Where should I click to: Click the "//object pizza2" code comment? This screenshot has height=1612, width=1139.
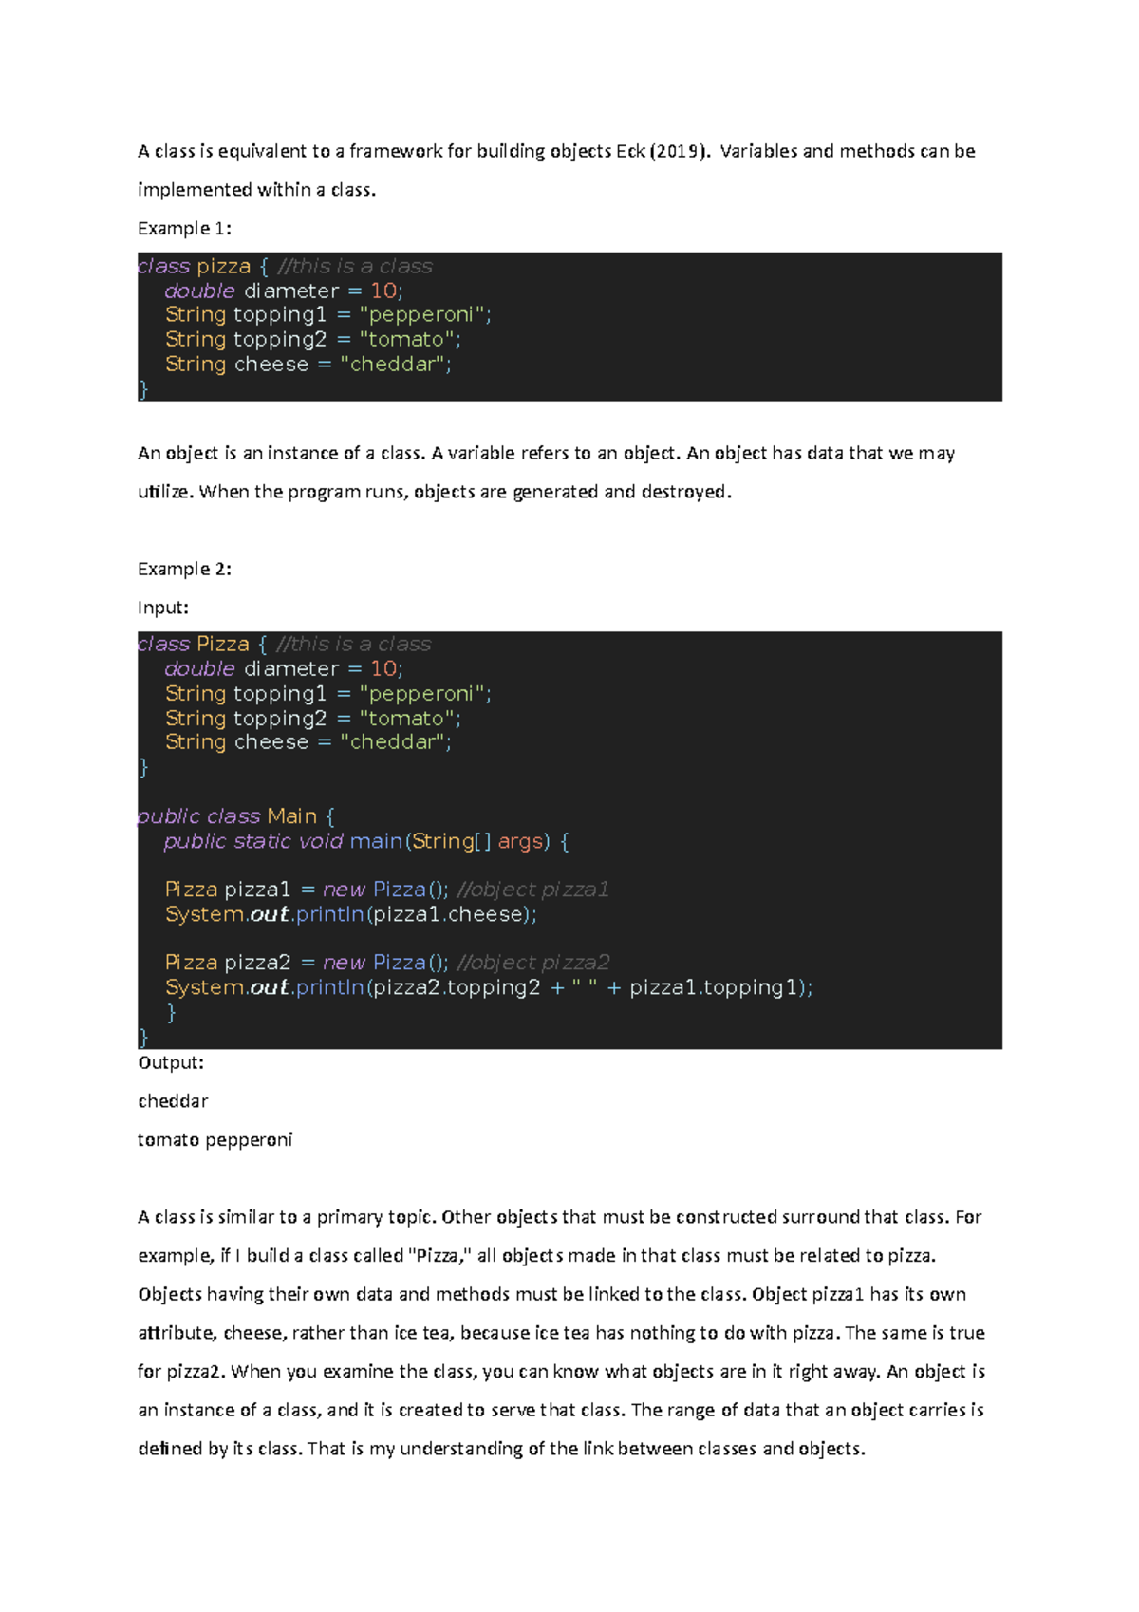[x=532, y=963]
